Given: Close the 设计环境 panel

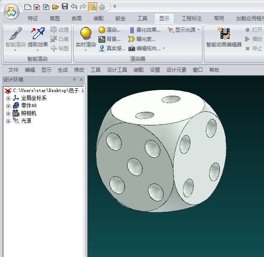Looking at the screenshot, I should pos(81,80).
